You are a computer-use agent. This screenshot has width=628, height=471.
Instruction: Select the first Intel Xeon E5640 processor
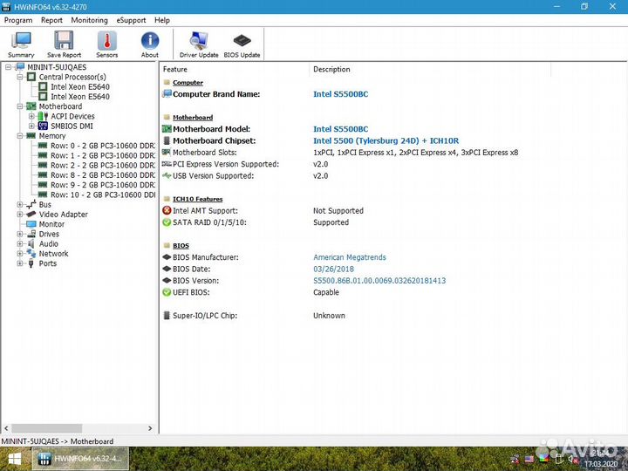[79, 86]
